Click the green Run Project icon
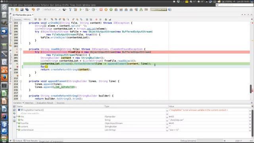This screenshot has height=143, width=254. click(81, 10)
